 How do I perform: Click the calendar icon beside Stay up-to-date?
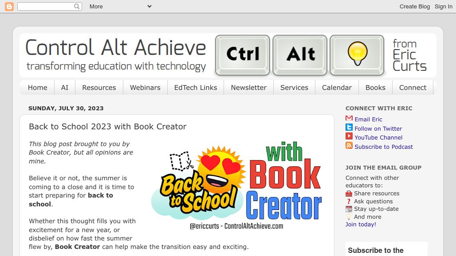tap(349, 209)
